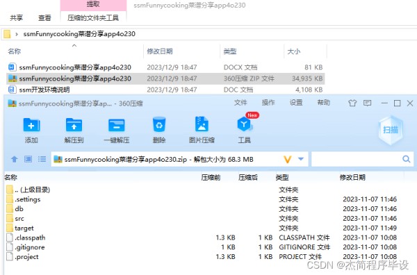Click the CLASSPATH 文件 type cell
This screenshot has width=417, height=275.
(304, 237)
